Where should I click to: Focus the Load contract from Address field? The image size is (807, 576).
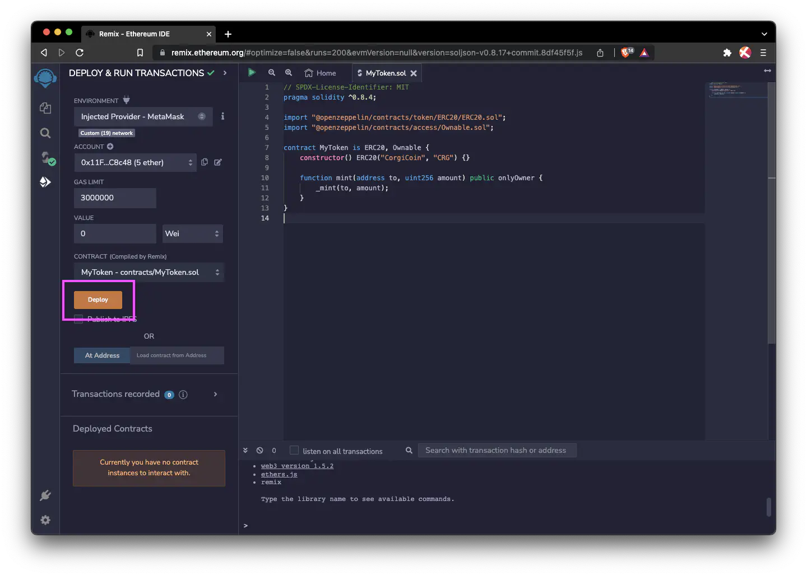[x=177, y=355]
